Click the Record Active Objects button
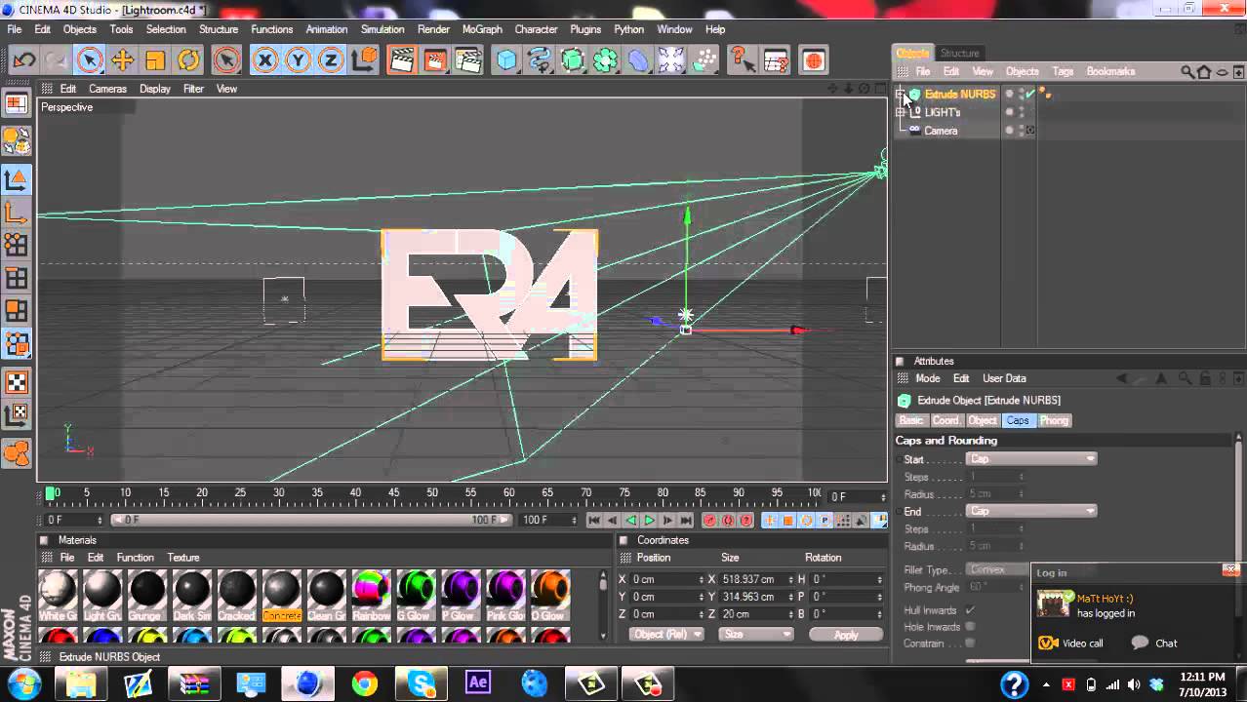 coord(709,521)
